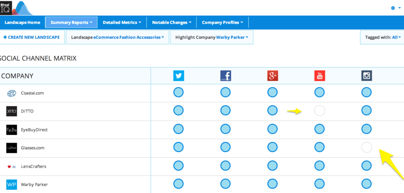Click Create New Landscape button

(x=32, y=37)
